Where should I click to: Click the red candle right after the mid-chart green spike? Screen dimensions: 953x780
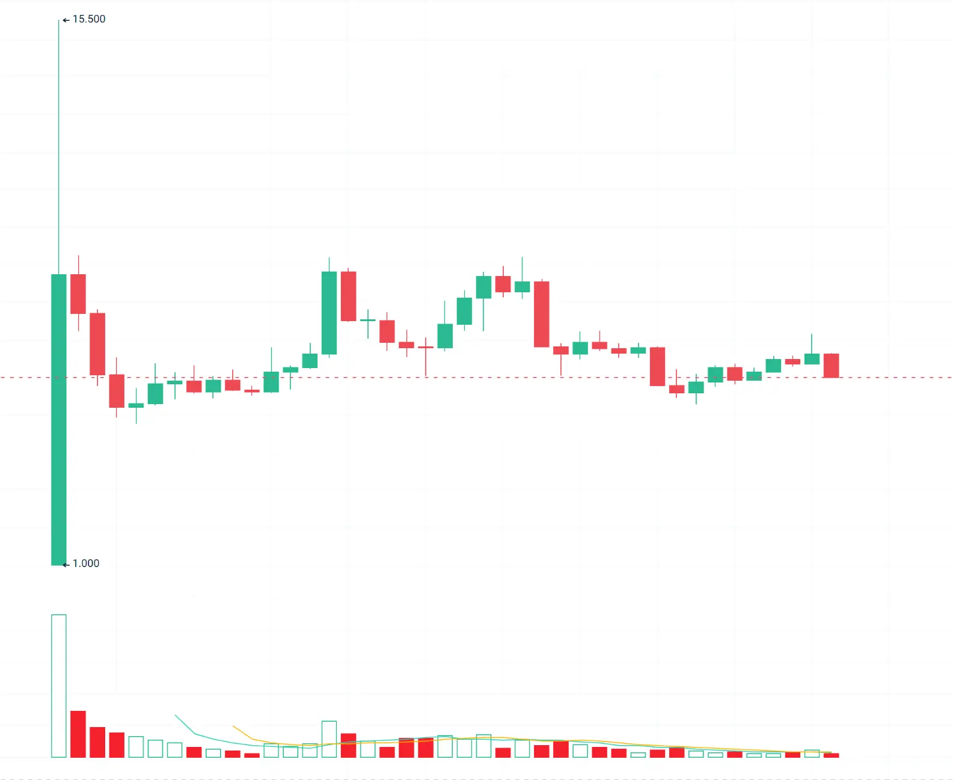tap(348, 296)
